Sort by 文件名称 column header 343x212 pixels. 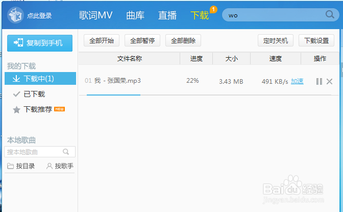(130, 58)
